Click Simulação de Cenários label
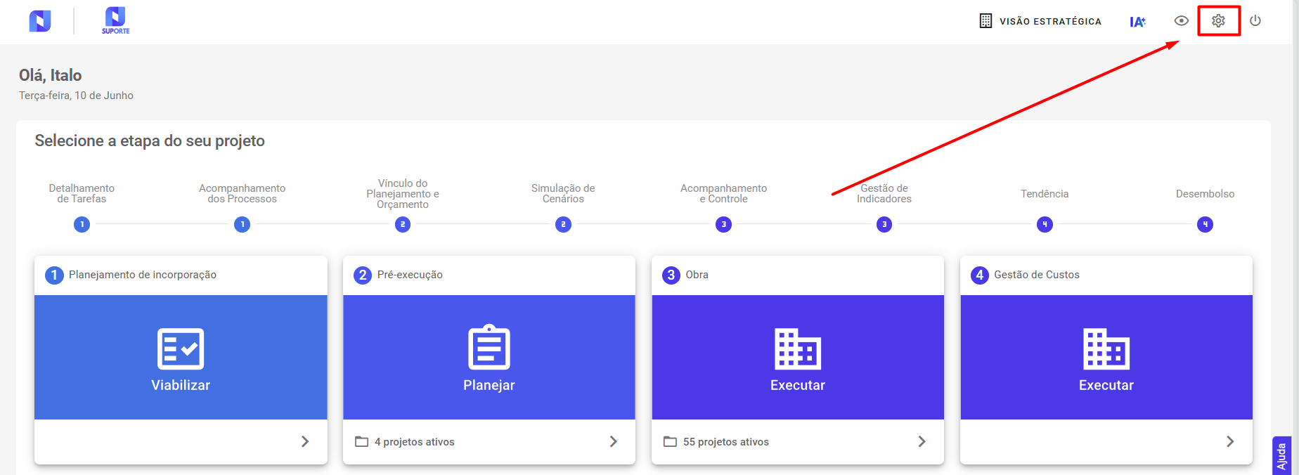Image resolution: width=1299 pixels, height=475 pixels. (563, 193)
